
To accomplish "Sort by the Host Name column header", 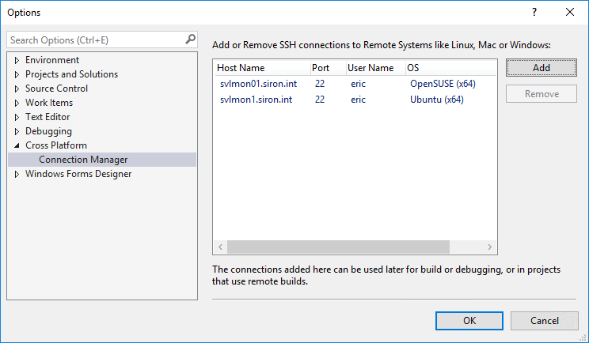I will tap(260, 68).
